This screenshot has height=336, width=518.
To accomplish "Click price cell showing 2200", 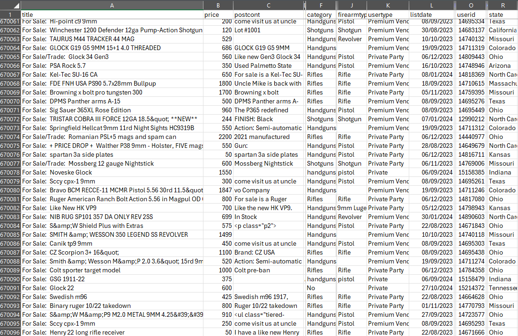I will tap(218, 137).
